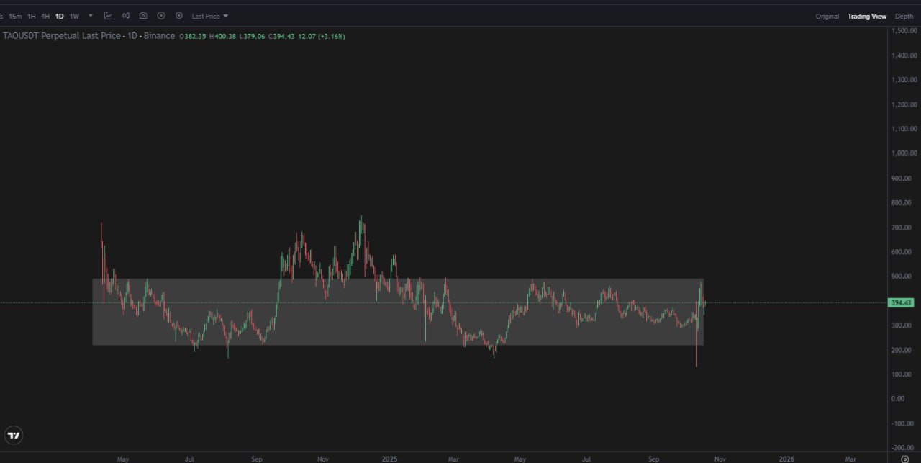The height and width of the screenshot is (463, 921).
Task: Select the Trading View tab
Action: 867,16
